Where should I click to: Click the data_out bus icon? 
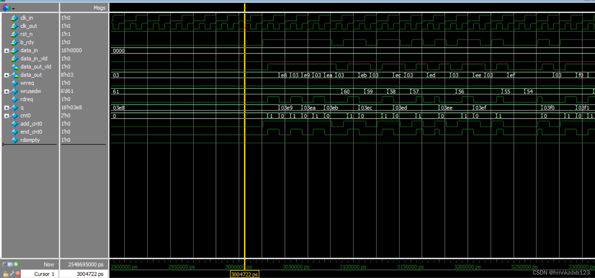click(x=14, y=75)
